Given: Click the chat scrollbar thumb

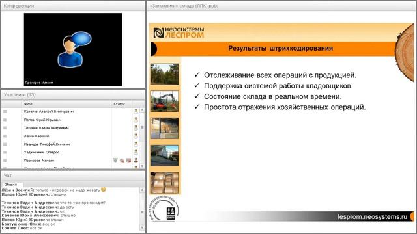Looking at the screenshot, I should coord(142,212).
